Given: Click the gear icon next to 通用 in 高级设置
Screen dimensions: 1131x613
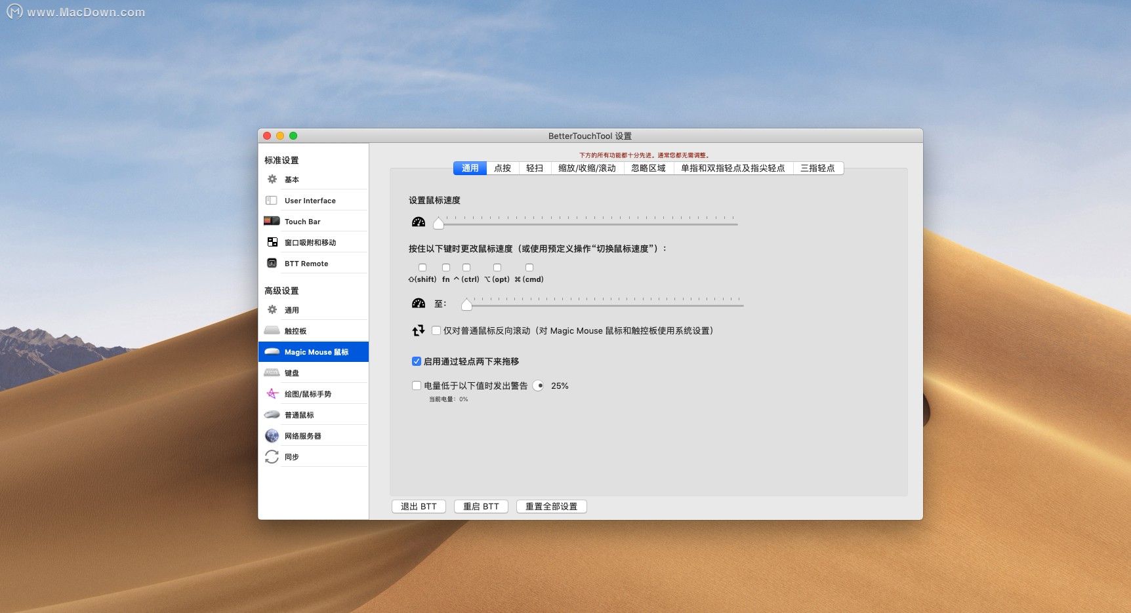Looking at the screenshot, I should 272,309.
